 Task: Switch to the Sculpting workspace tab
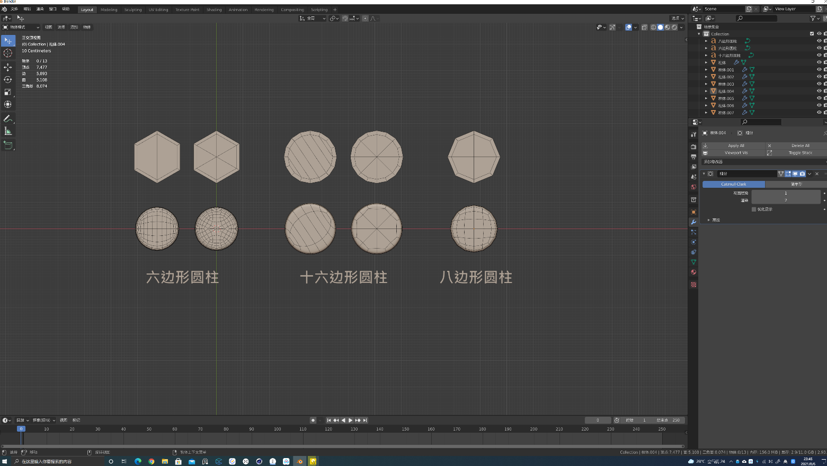[133, 10]
